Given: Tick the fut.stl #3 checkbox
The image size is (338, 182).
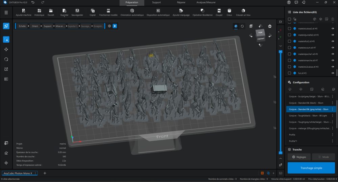Looking at the screenshot, I should (x=289, y=73).
